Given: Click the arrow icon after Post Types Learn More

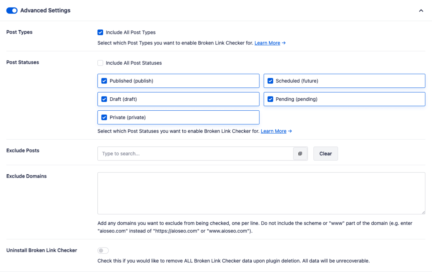Looking at the screenshot, I should pos(284,43).
